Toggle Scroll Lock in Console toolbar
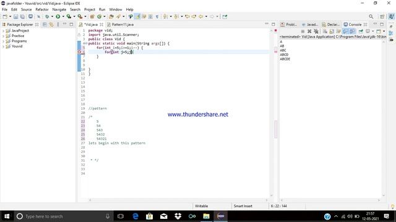396x222 pixels. click(x=332, y=31)
